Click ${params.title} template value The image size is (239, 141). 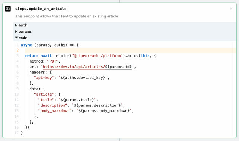77,100
